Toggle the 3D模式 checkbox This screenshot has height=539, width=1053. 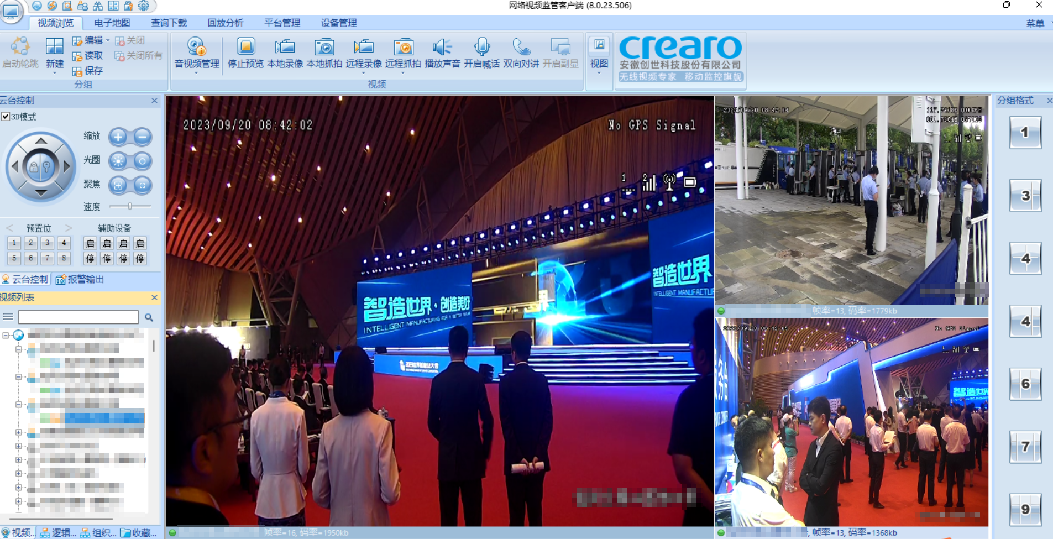[x=6, y=117]
